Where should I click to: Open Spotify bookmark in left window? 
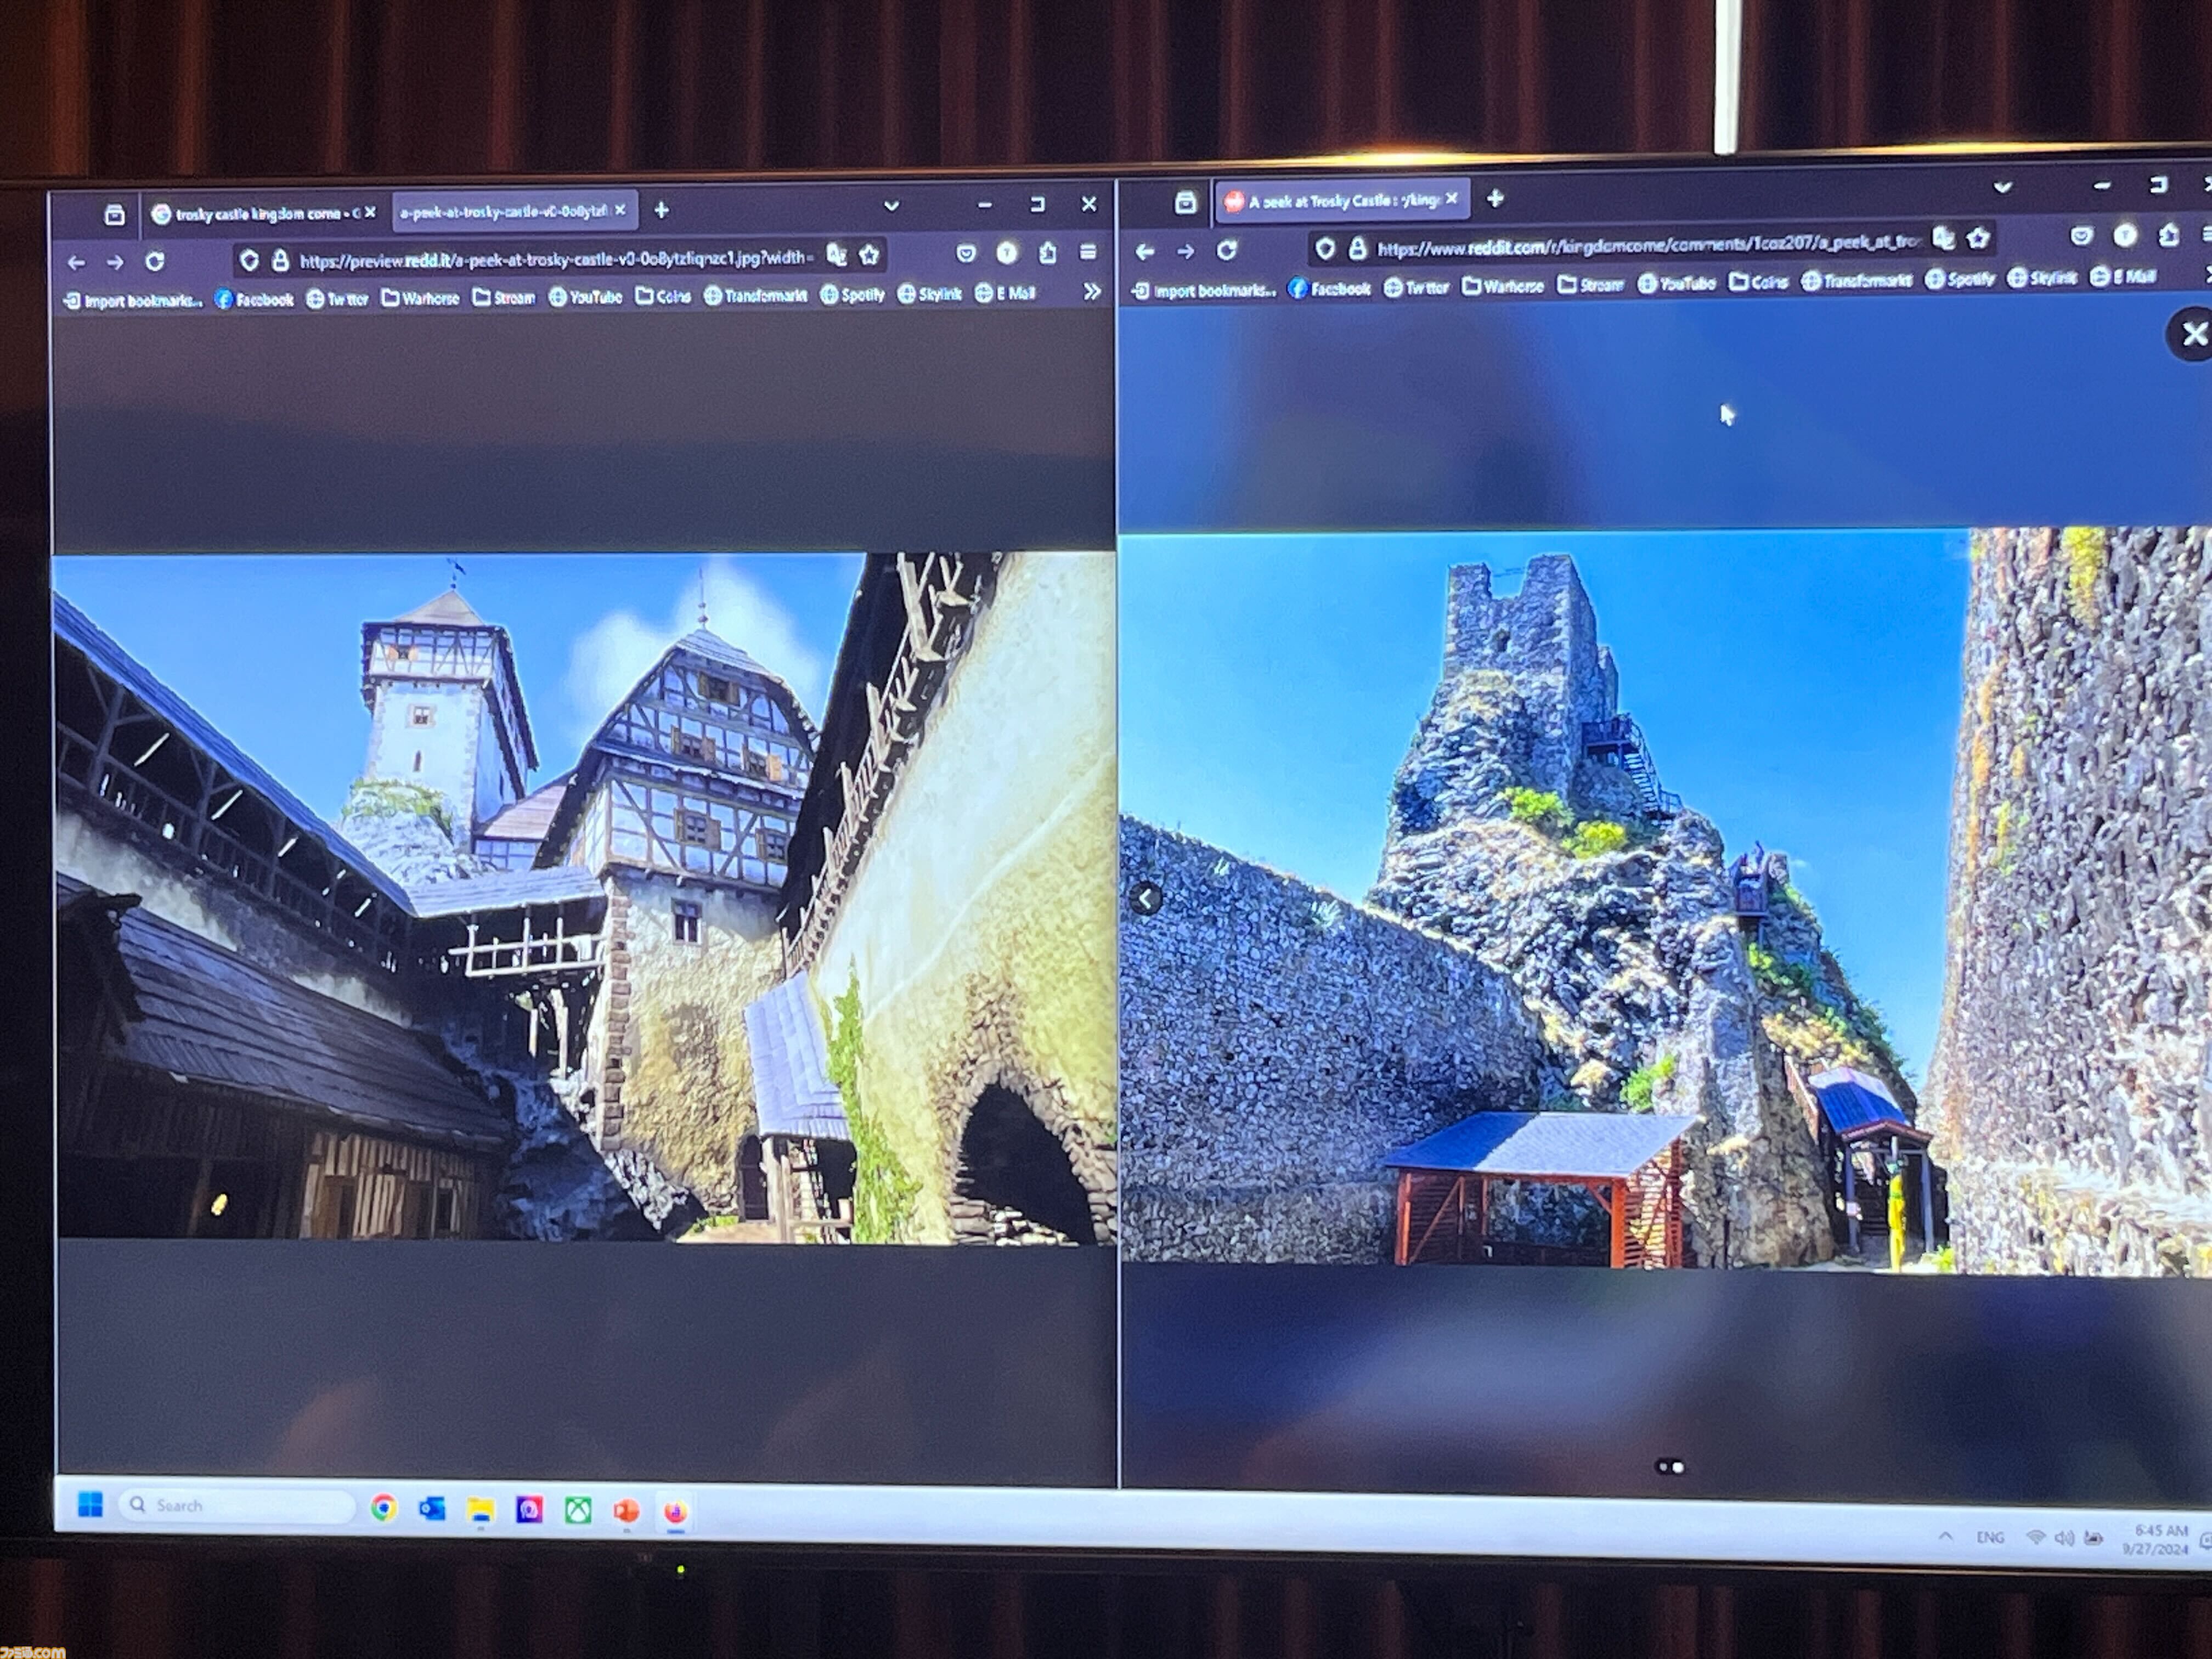852,294
